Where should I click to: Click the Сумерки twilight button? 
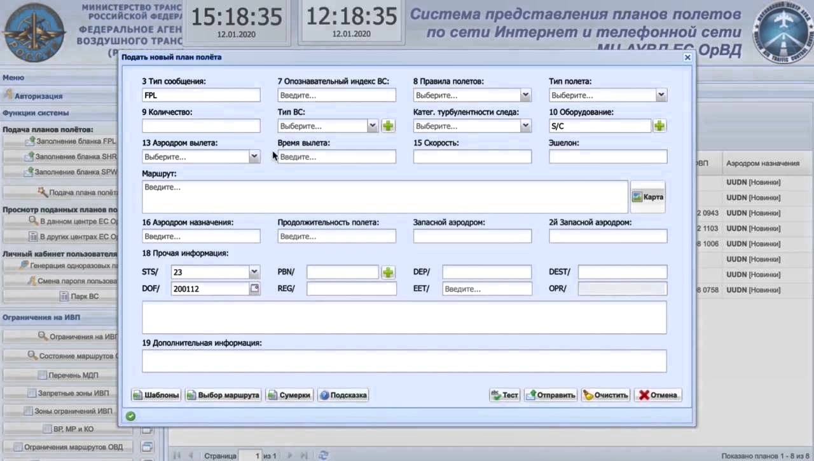(x=289, y=395)
